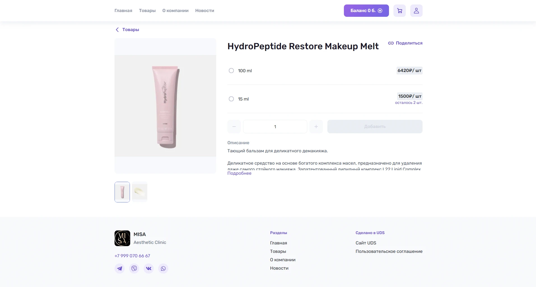Image resolution: width=536 pixels, height=287 pixels.
Task: Select the pink tube thumbnail
Action: [x=122, y=192]
